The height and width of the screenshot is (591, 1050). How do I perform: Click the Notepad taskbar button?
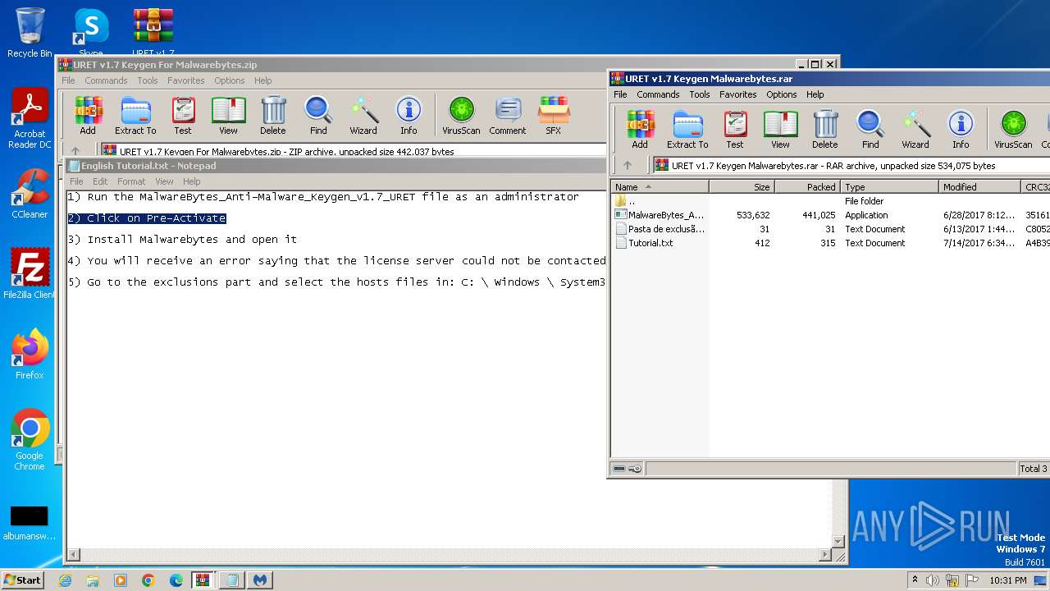232,580
